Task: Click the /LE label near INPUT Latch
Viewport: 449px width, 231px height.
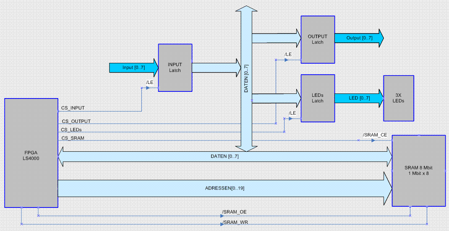Action: click(x=149, y=83)
